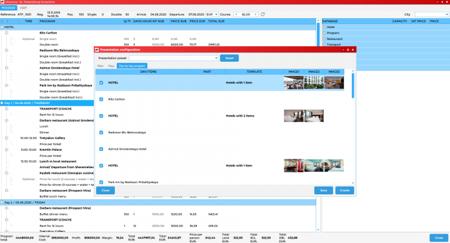Toggle the Azimut Smolenskaya Hotel checkbox
This screenshot has width=450, height=243.
coord(101,149)
